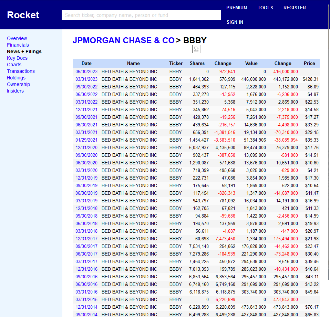Open the 06/30/2022 filing date link

pyautogui.click(x=86, y=94)
